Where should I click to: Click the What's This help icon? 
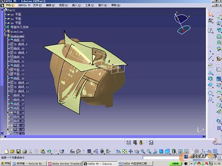[62, 151]
